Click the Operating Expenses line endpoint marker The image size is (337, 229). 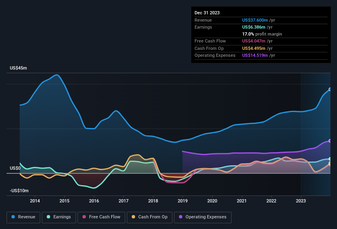point(330,141)
